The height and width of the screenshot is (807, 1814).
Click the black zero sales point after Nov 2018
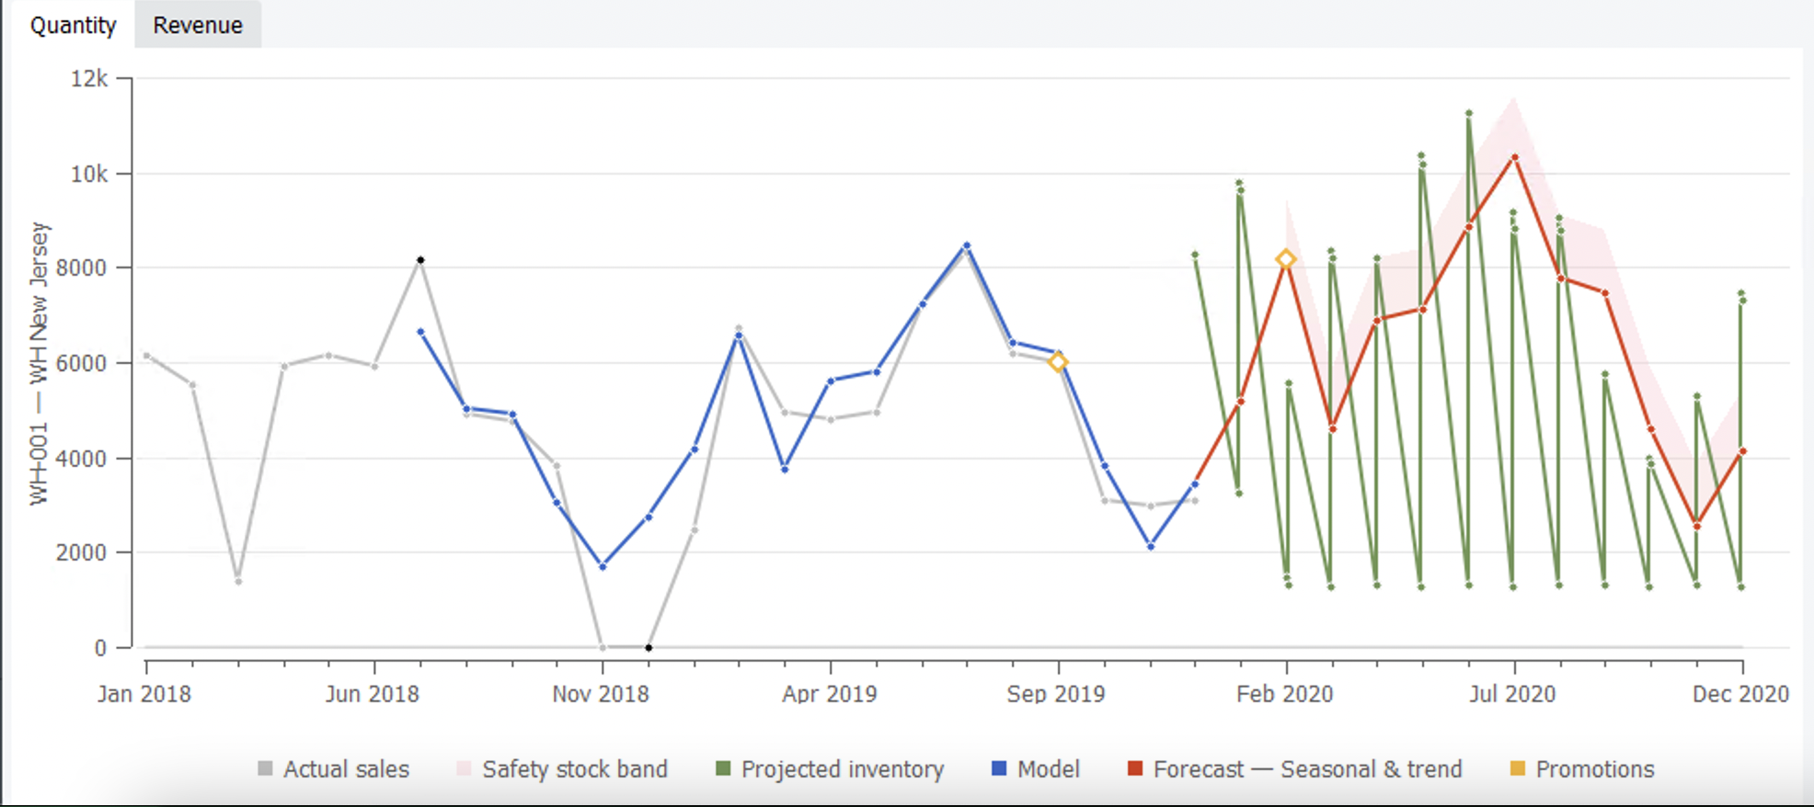649,648
